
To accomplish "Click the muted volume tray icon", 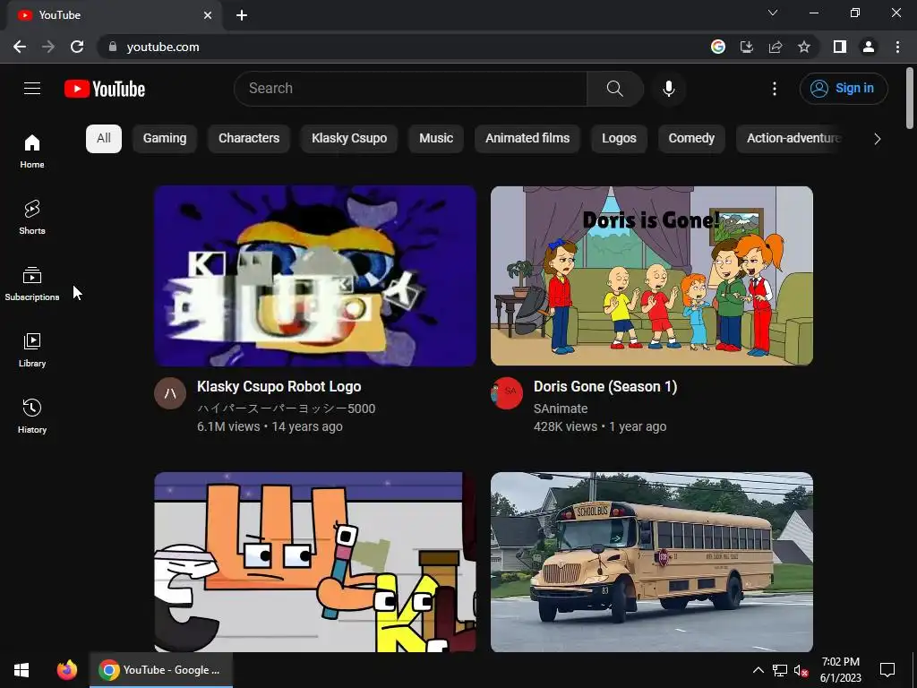I will pyautogui.click(x=801, y=670).
